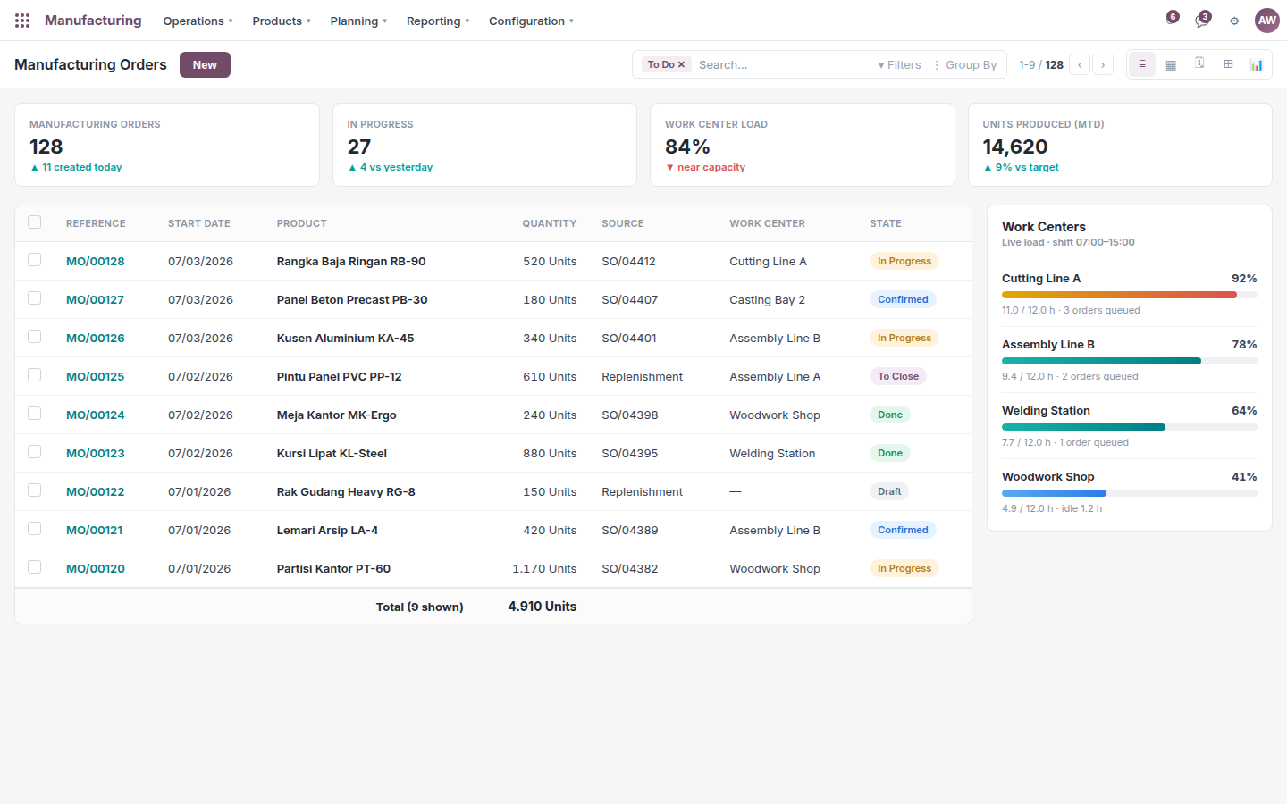Sort by the State column header

coord(886,223)
